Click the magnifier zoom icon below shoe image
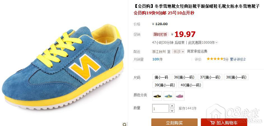The image size is (264, 126). pyautogui.click(x=125, y=124)
